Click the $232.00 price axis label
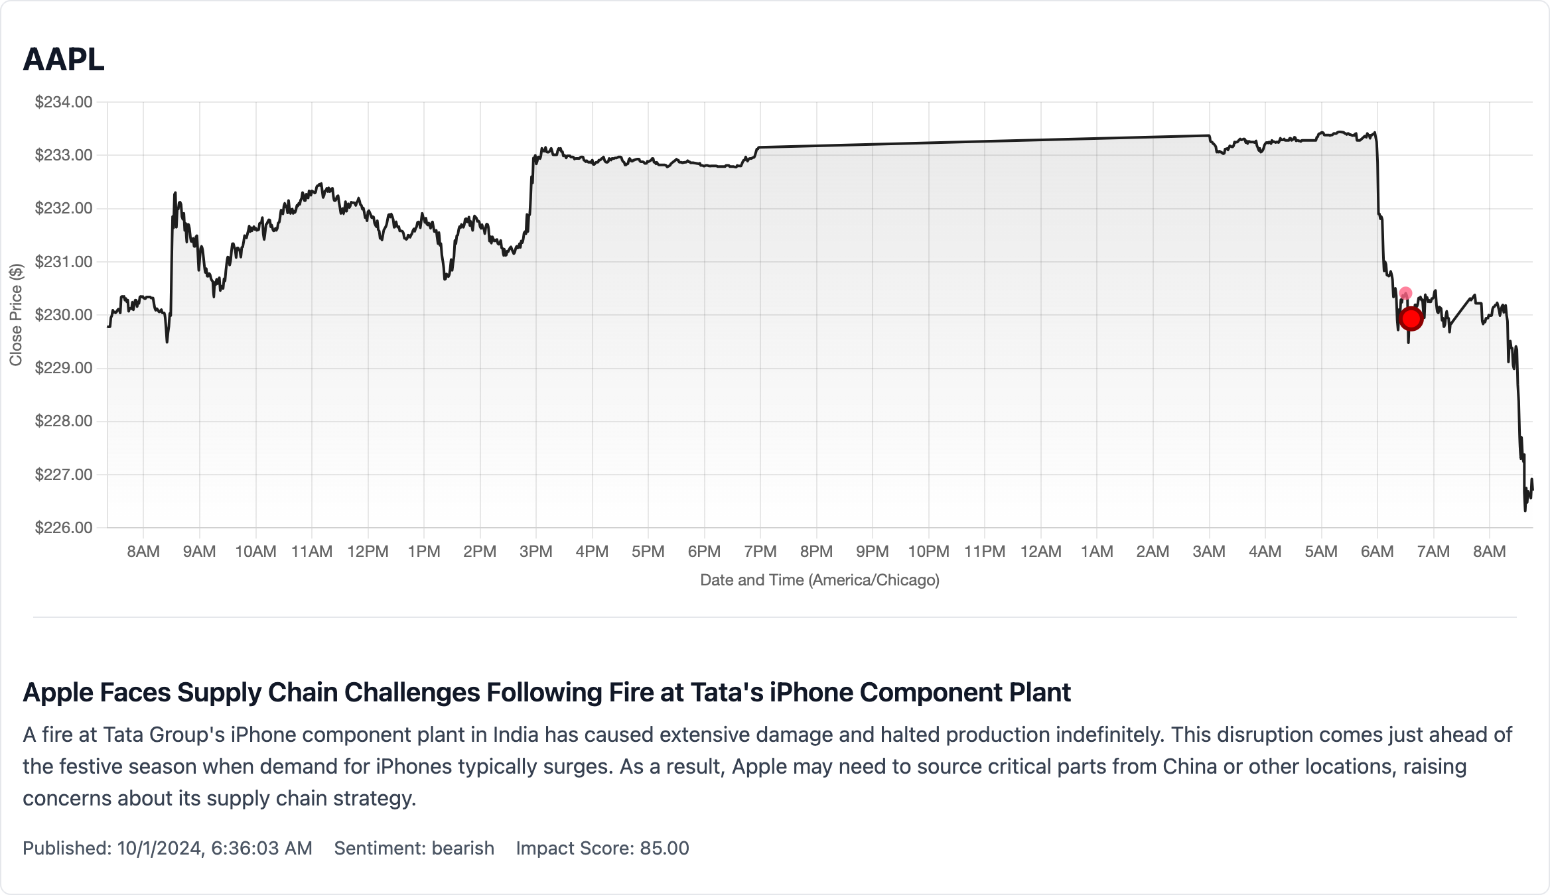This screenshot has height=895, width=1550. tap(64, 208)
